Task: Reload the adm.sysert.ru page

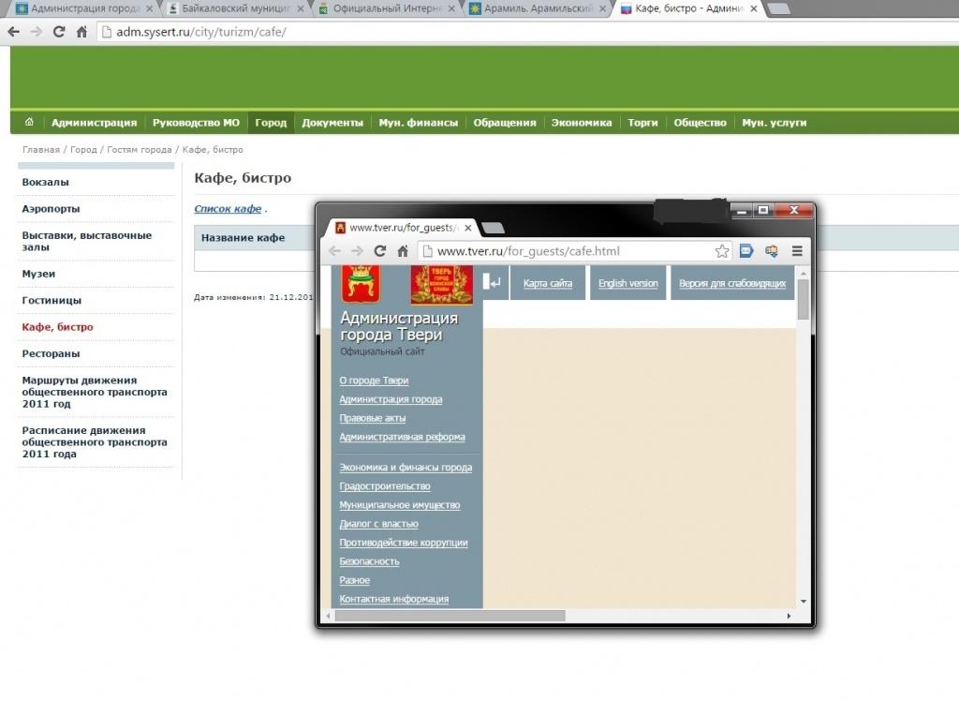Action: point(59,31)
